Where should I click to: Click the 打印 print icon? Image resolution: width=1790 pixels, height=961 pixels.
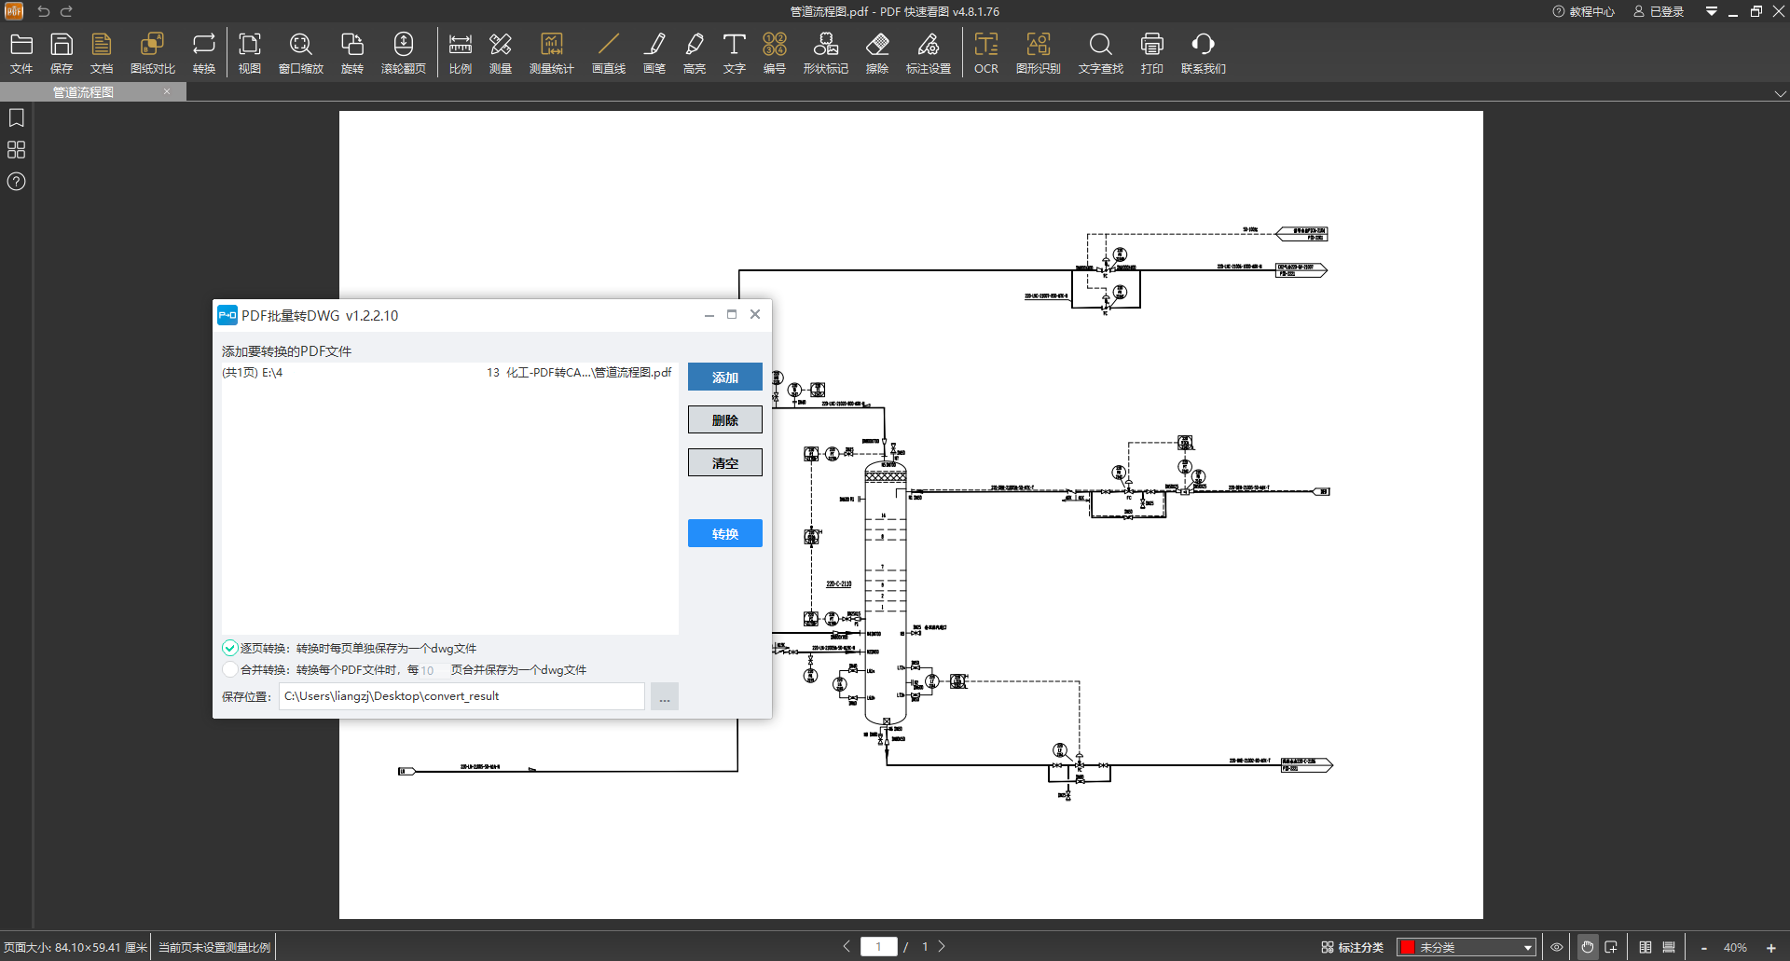pyautogui.click(x=1151, y=52)
